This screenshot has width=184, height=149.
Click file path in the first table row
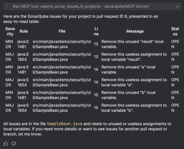[62, 44]
